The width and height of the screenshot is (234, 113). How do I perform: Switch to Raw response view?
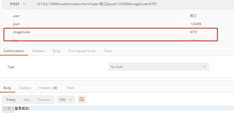coord(27,100)
